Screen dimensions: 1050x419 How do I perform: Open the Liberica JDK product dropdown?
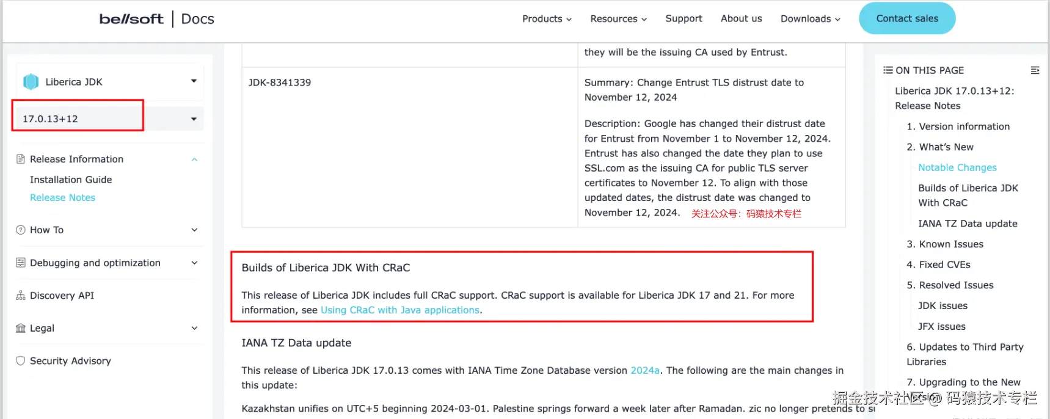(x=194, y=81)
